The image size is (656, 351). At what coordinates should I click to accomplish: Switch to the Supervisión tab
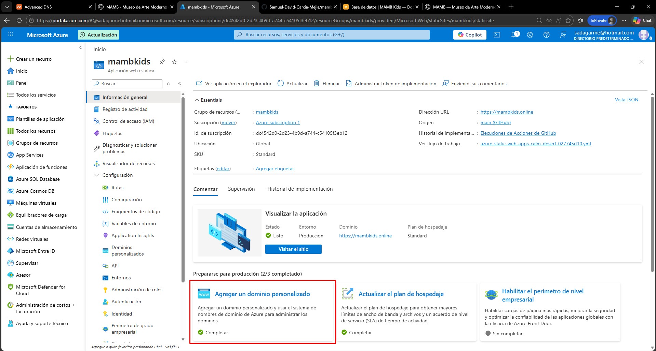241,189
